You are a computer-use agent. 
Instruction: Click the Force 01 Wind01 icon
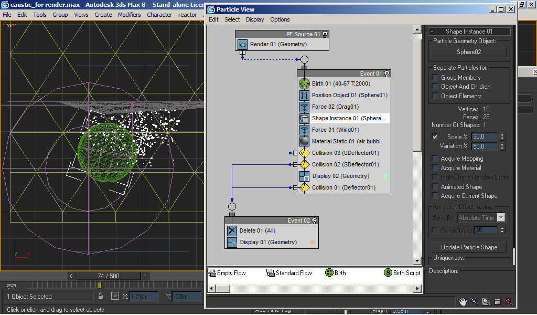pos(304,130)
